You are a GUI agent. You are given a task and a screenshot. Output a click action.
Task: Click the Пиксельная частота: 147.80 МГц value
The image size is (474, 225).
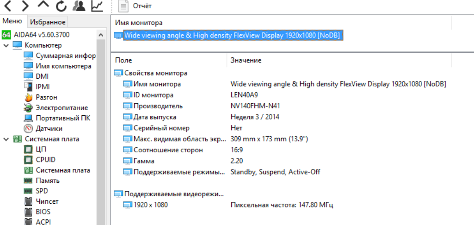click(x=282, y=205)
